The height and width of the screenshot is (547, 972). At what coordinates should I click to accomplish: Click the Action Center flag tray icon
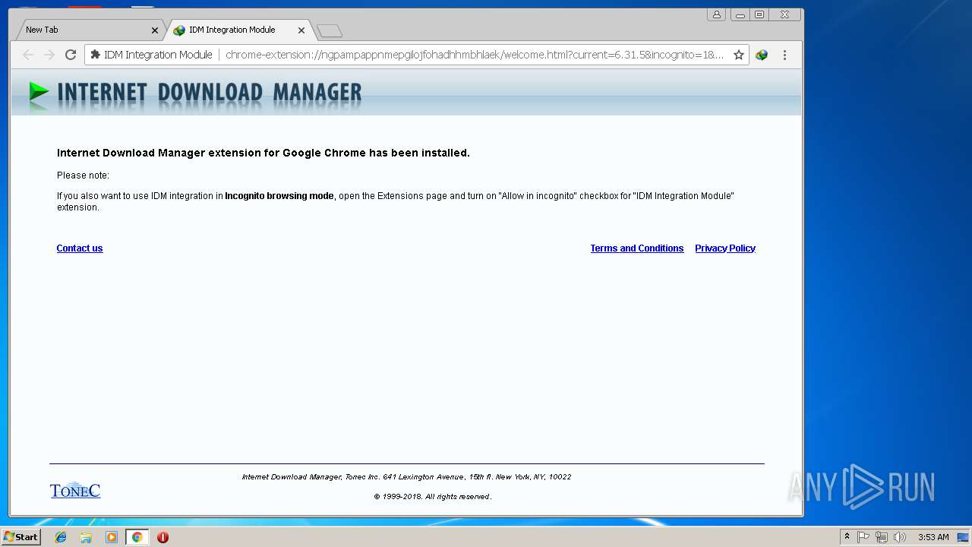863,537
